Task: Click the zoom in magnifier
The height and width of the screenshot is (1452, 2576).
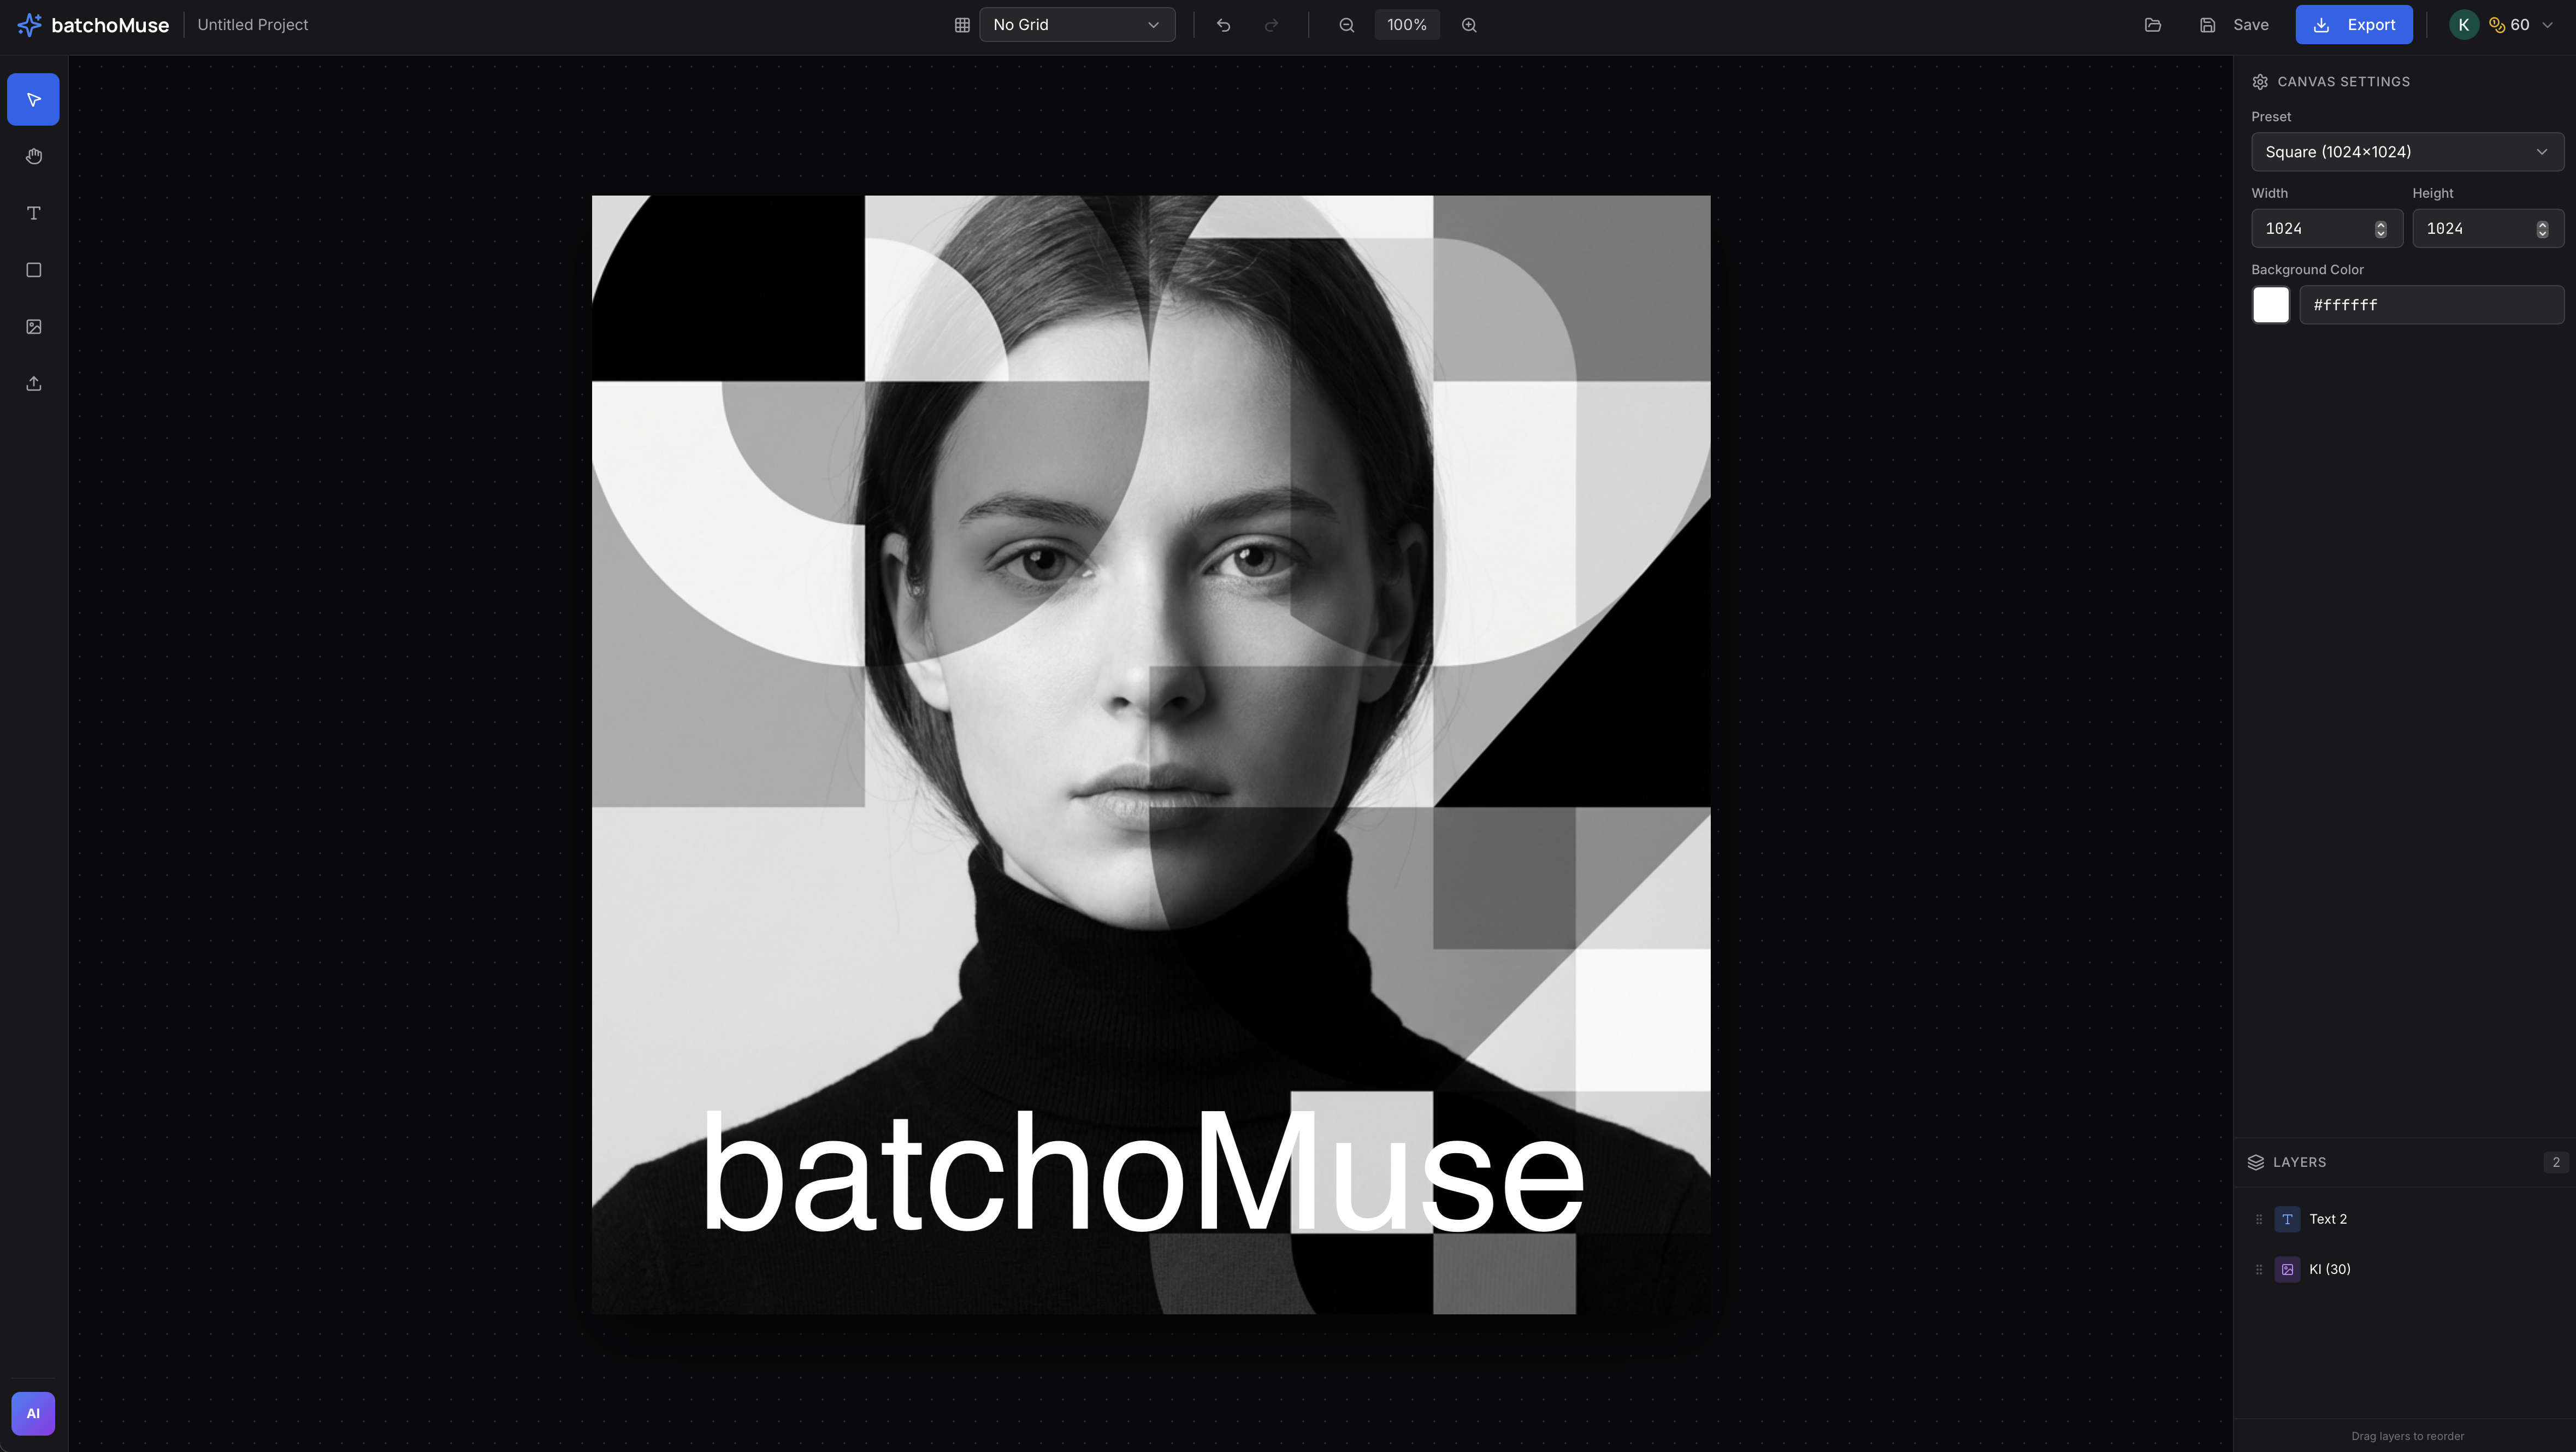Action: 1468,25
